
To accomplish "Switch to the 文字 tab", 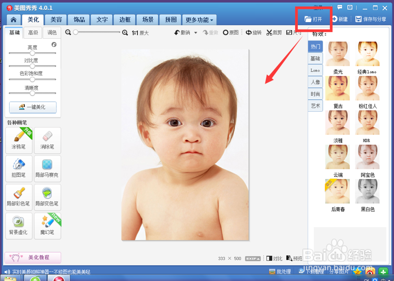I will [102, 20].
